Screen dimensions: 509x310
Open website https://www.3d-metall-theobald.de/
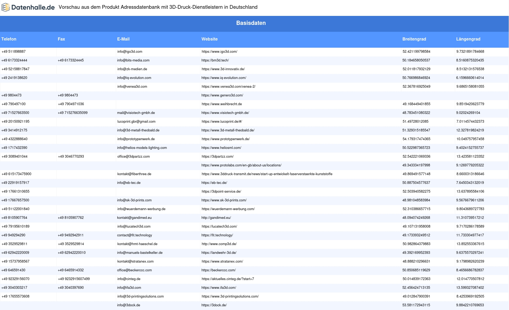pos(228,130)
